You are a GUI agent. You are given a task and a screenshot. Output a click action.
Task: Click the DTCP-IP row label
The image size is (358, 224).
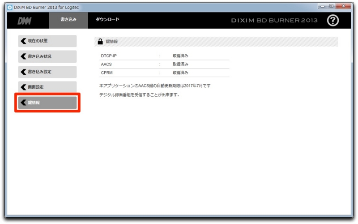(109, 56)
